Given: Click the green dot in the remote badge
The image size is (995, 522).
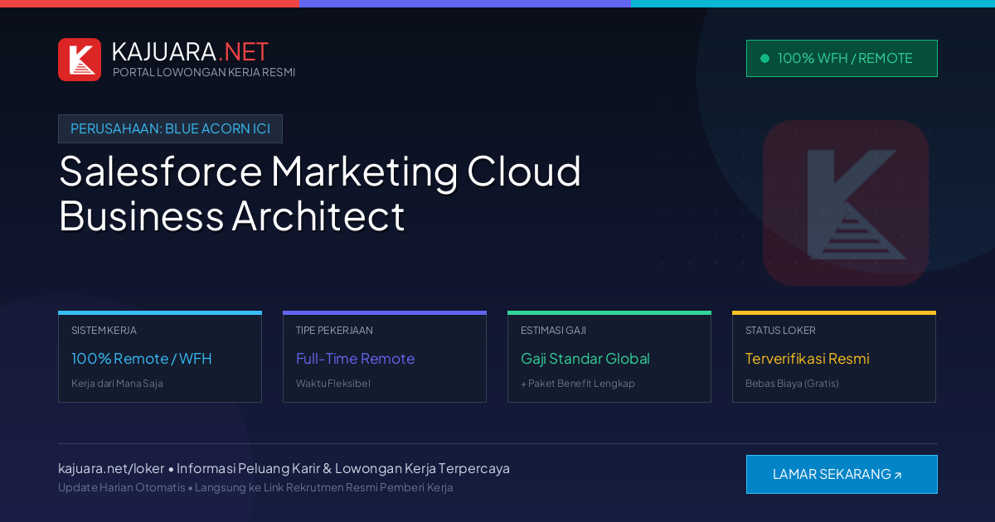Looking at the screenshot, I should point(764,58).
